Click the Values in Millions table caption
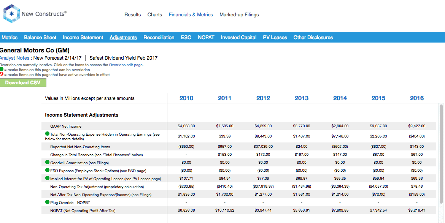The image size is (445, 223). click(x=90, y=98)
